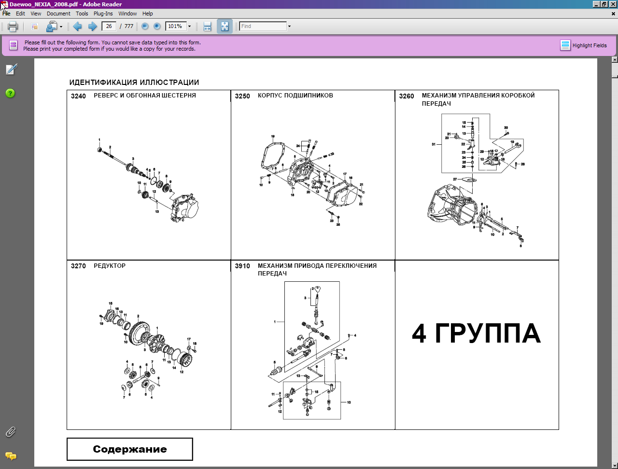Click the zoom out minus button

click(145, 27)
